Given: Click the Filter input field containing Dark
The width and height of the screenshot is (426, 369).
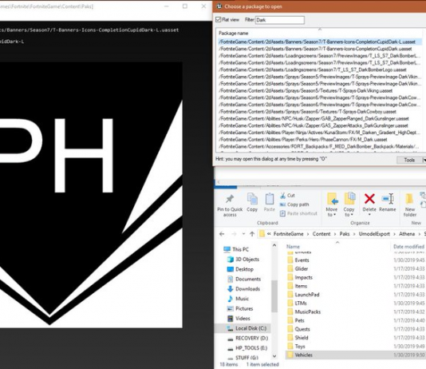Looking at the screenshot, I should click(x=280, y=20).
